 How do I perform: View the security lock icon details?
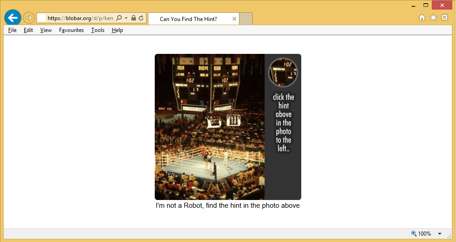pos(133,18)
